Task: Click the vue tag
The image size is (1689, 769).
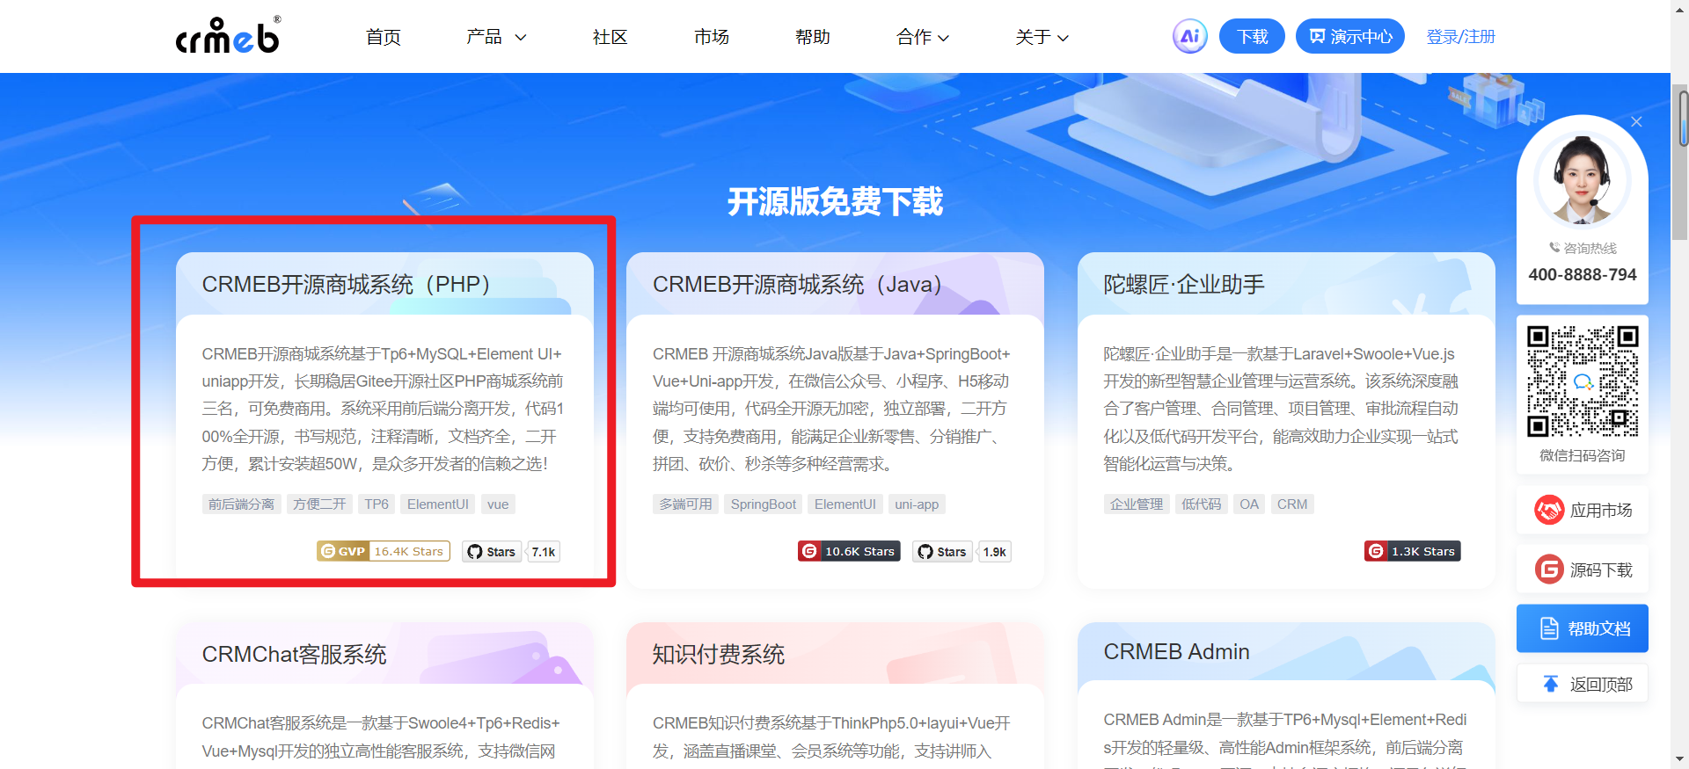Action: pyautogui.click(x=498, y=504)
